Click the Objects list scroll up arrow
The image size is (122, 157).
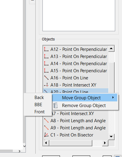[x=111, y=48]
